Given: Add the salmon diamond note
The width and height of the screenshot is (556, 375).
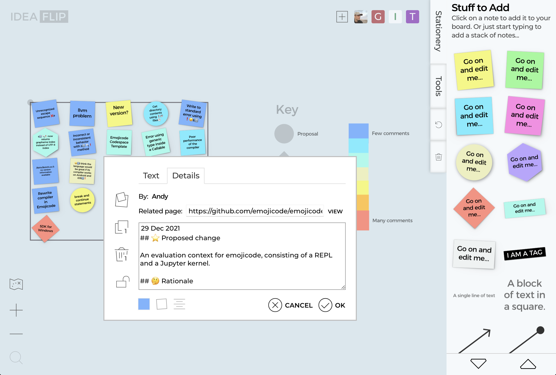Looking at the screenshot, I should coord(474,208).
